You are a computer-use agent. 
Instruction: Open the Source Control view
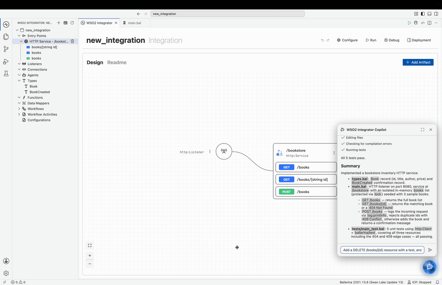tap(6, 49)
